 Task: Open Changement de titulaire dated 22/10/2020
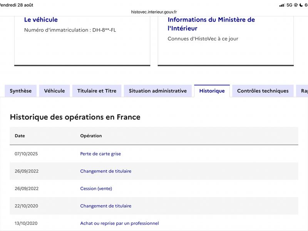[105, 206]
